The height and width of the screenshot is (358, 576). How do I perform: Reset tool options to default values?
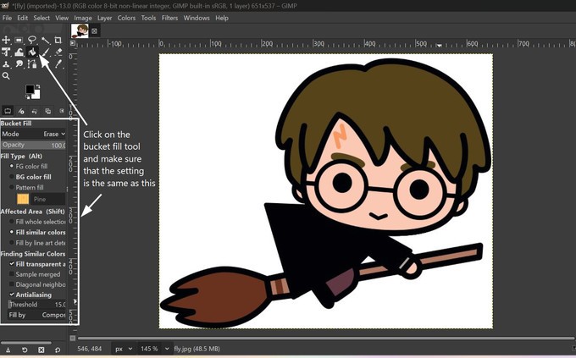58,350
